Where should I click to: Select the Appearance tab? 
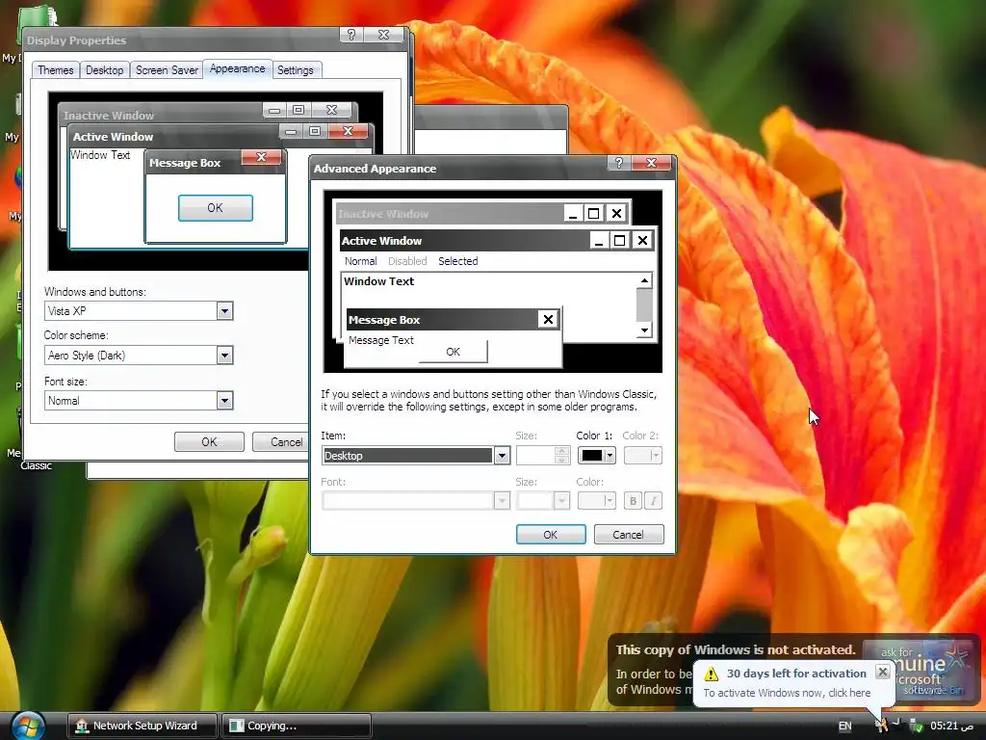click(237, 68)
